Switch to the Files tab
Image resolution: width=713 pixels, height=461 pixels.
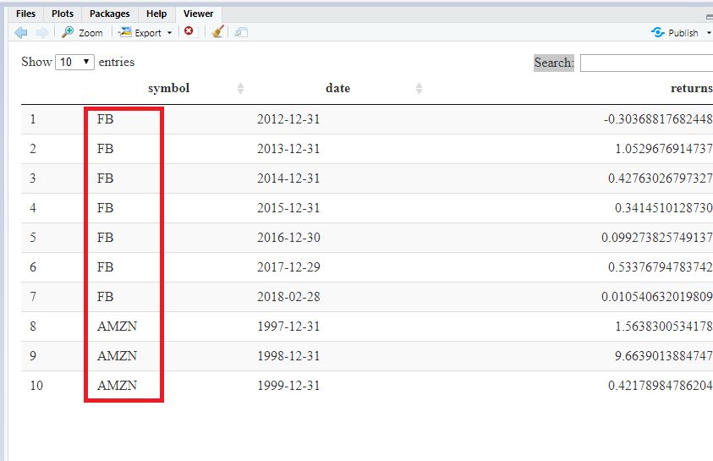coord(25,14)
